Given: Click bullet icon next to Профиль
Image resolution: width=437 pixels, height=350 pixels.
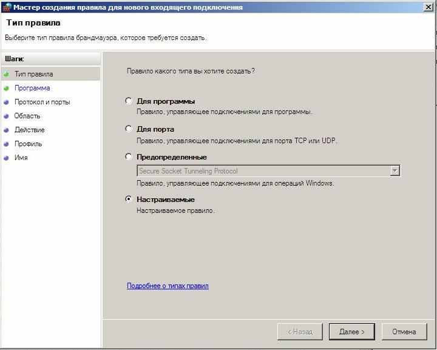Looking at the screenshot, I should click(7, 144).
